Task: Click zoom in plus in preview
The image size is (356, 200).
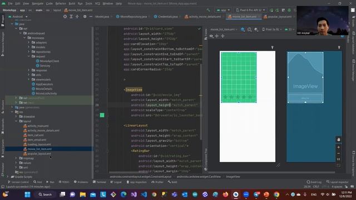Action: [x=339, y=147]
